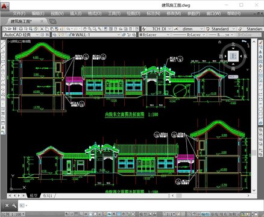Open the 格式(O) menu
264x217 pixels.
tap(95, 13)
